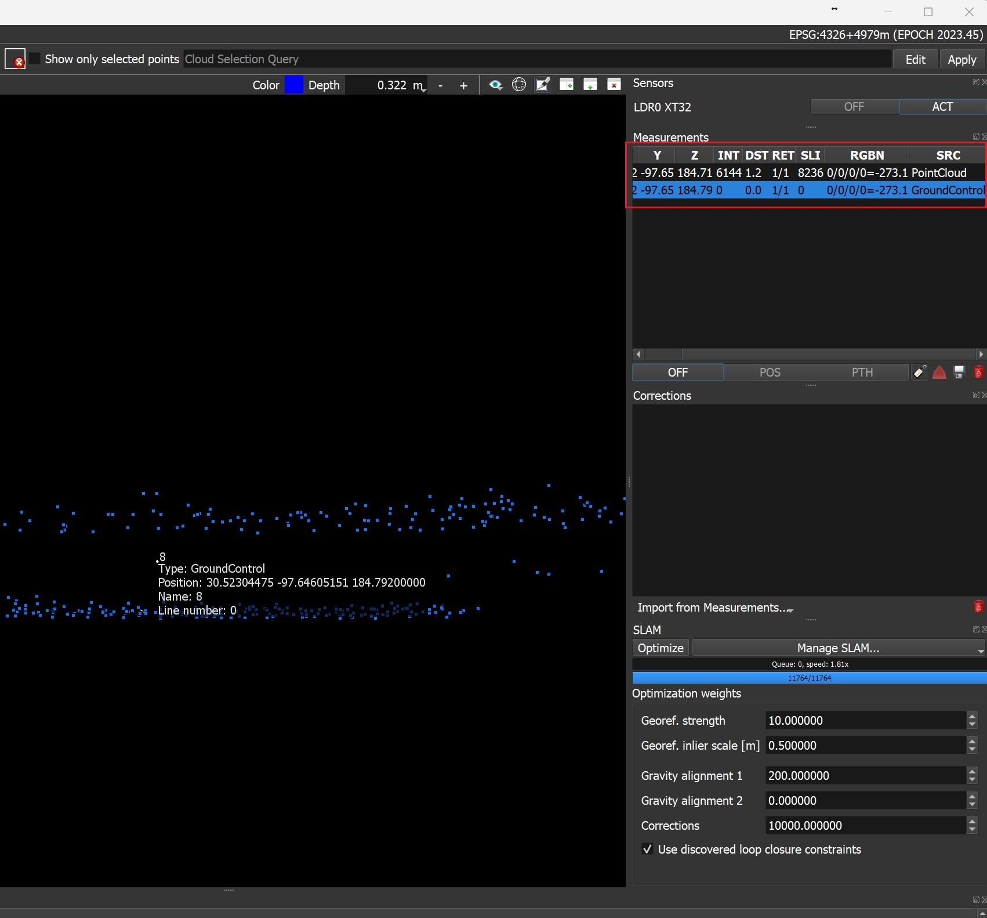Screen dimensions: 987x918
Task: Click the tag label icon in Measurements
Action: tap(920, 373)
